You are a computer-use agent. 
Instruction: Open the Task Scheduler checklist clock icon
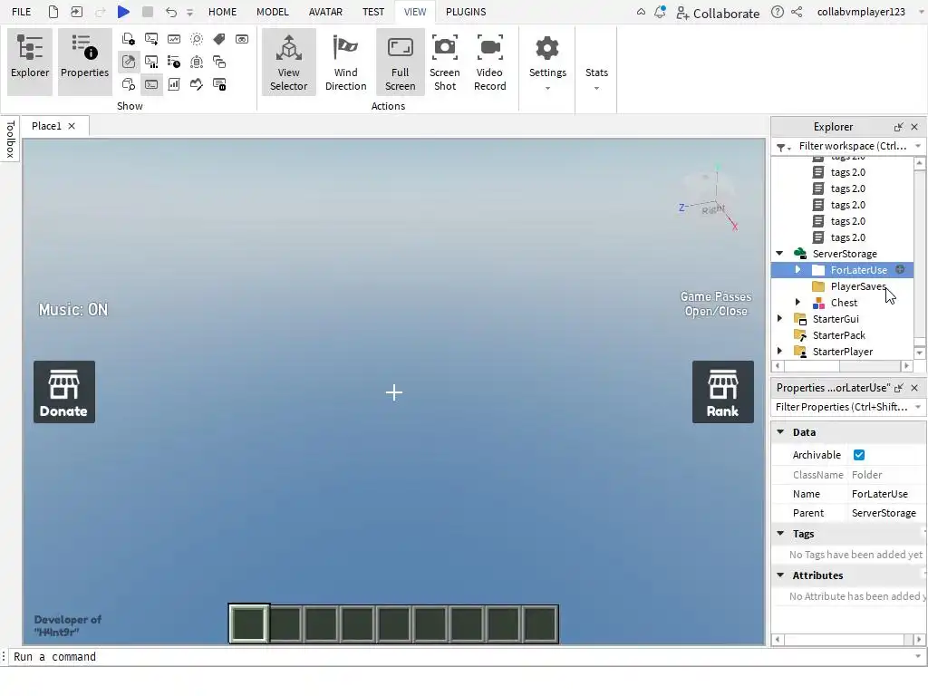[x=174, y=62]
